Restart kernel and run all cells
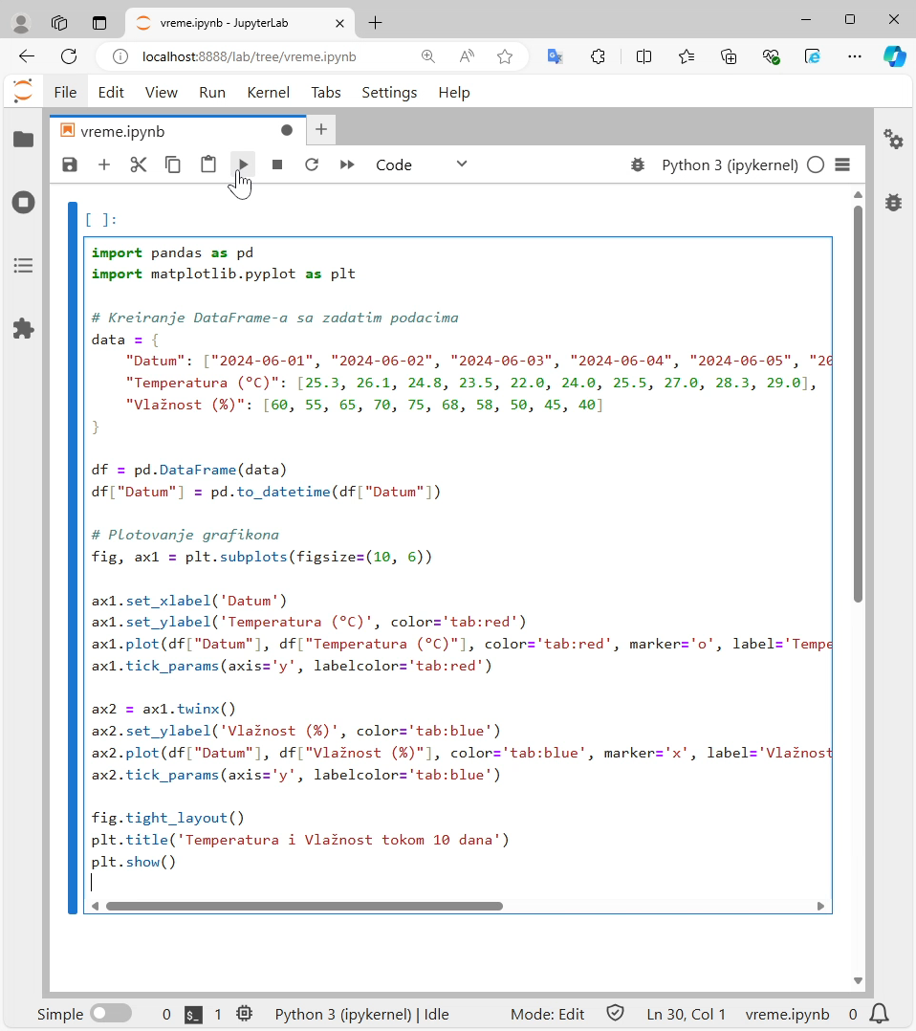The width and height of the screenshot is (916, 1031). click(x=347, y=165)
